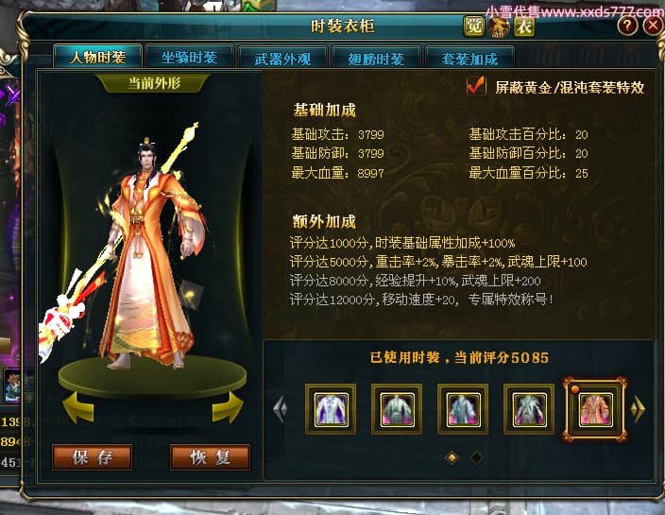Switch to the 坐骑时装 tab
This screenshot has width=665, height=515.
point(189,58)
